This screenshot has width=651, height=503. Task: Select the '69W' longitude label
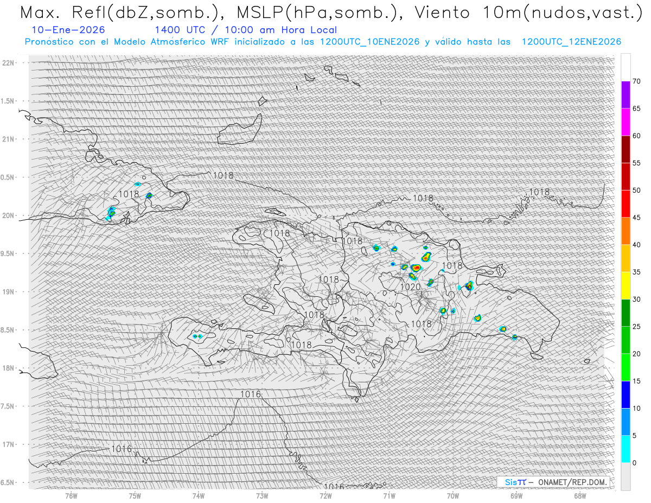point(516,495)
